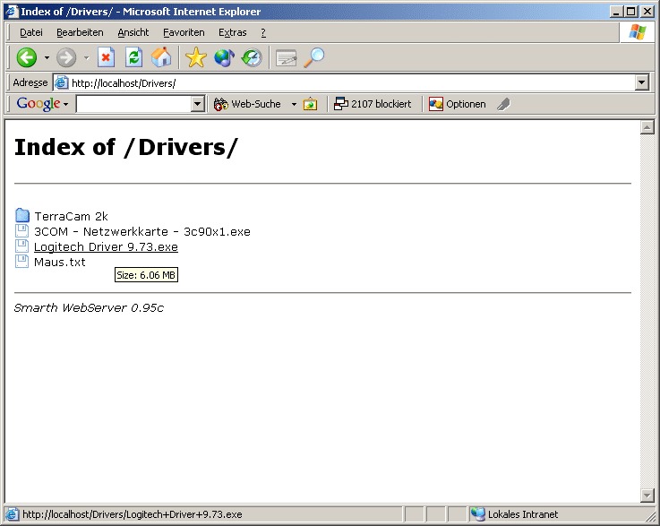Viewport: 660px width, 526px height.
Task: Click the disk icon beside Maus.txt
Action: (21, 261)
